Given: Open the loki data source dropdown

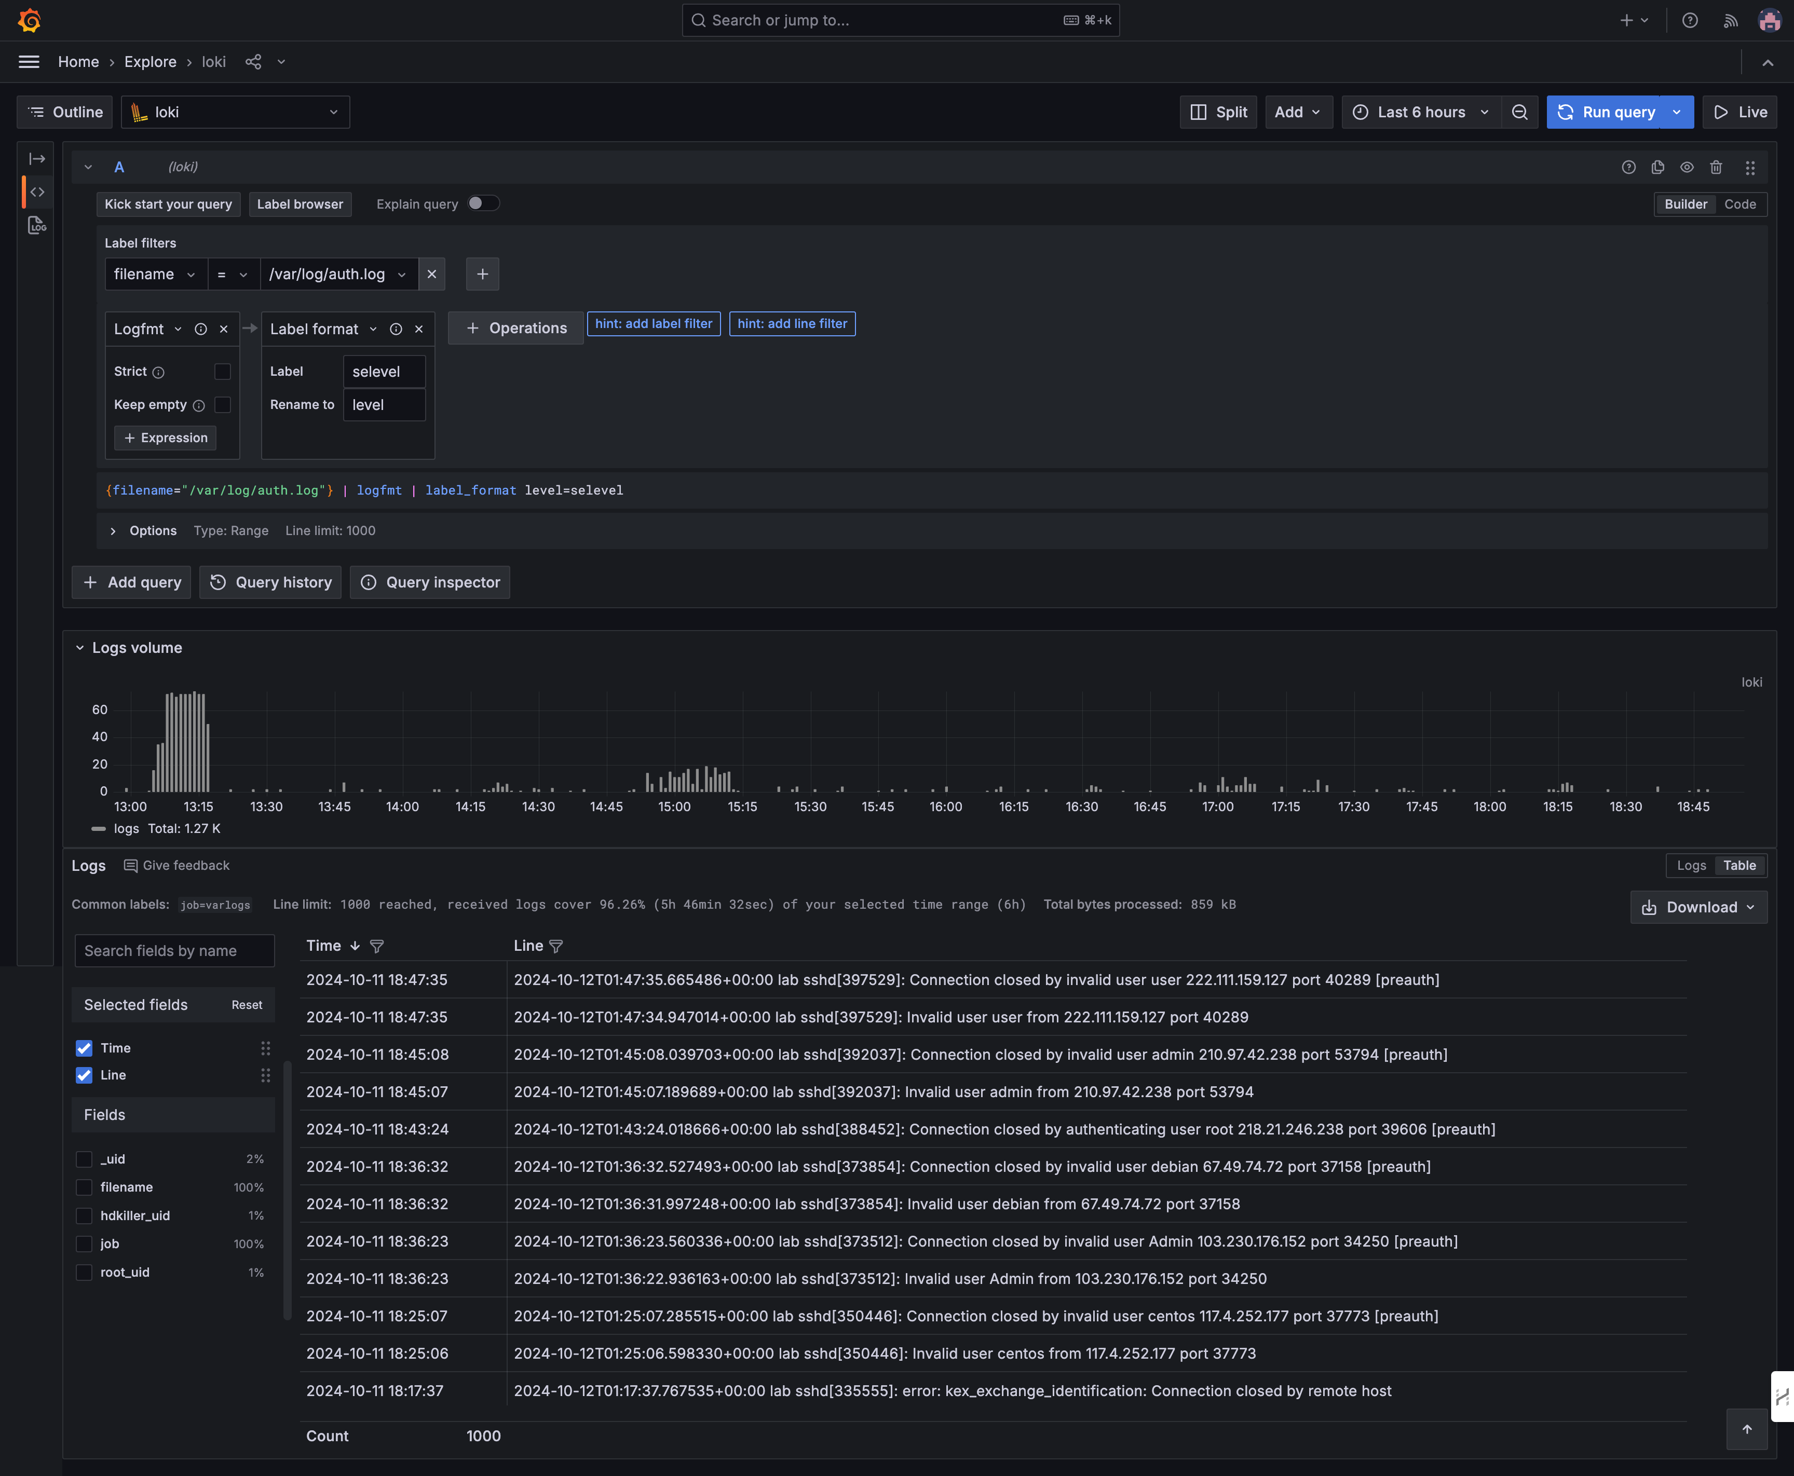Looking at the screenshot, I should coord(236,112).
